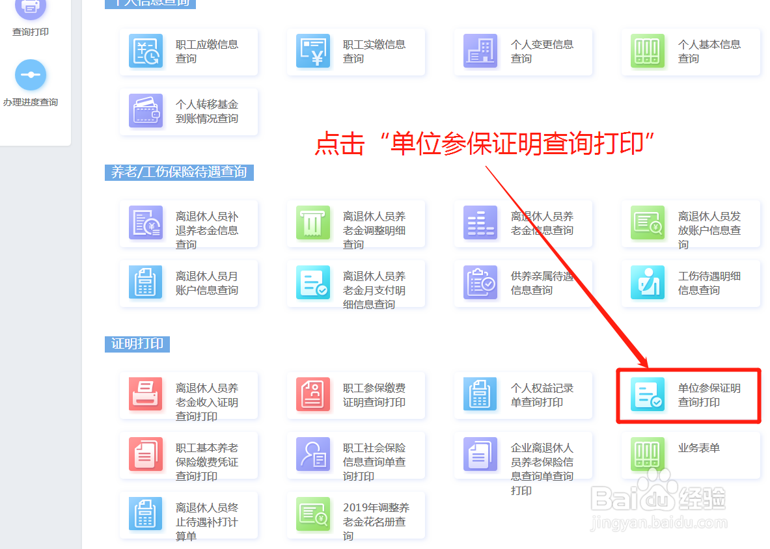
Task: Click the 职工社会保险信息查询单 icon
Action: [313, 454]
